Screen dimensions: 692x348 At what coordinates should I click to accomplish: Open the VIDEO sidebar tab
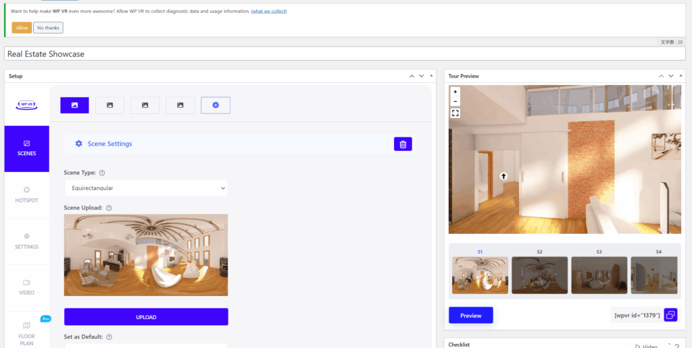pos(26,287)
